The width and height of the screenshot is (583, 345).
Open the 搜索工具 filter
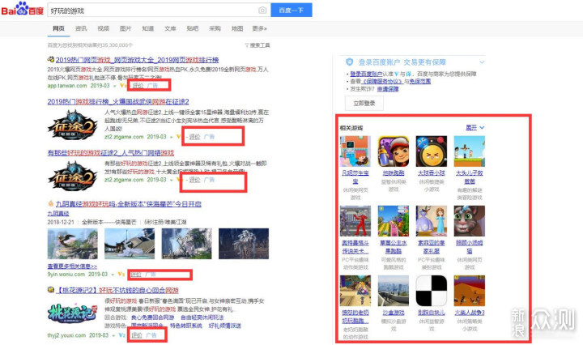pos(257,45)
